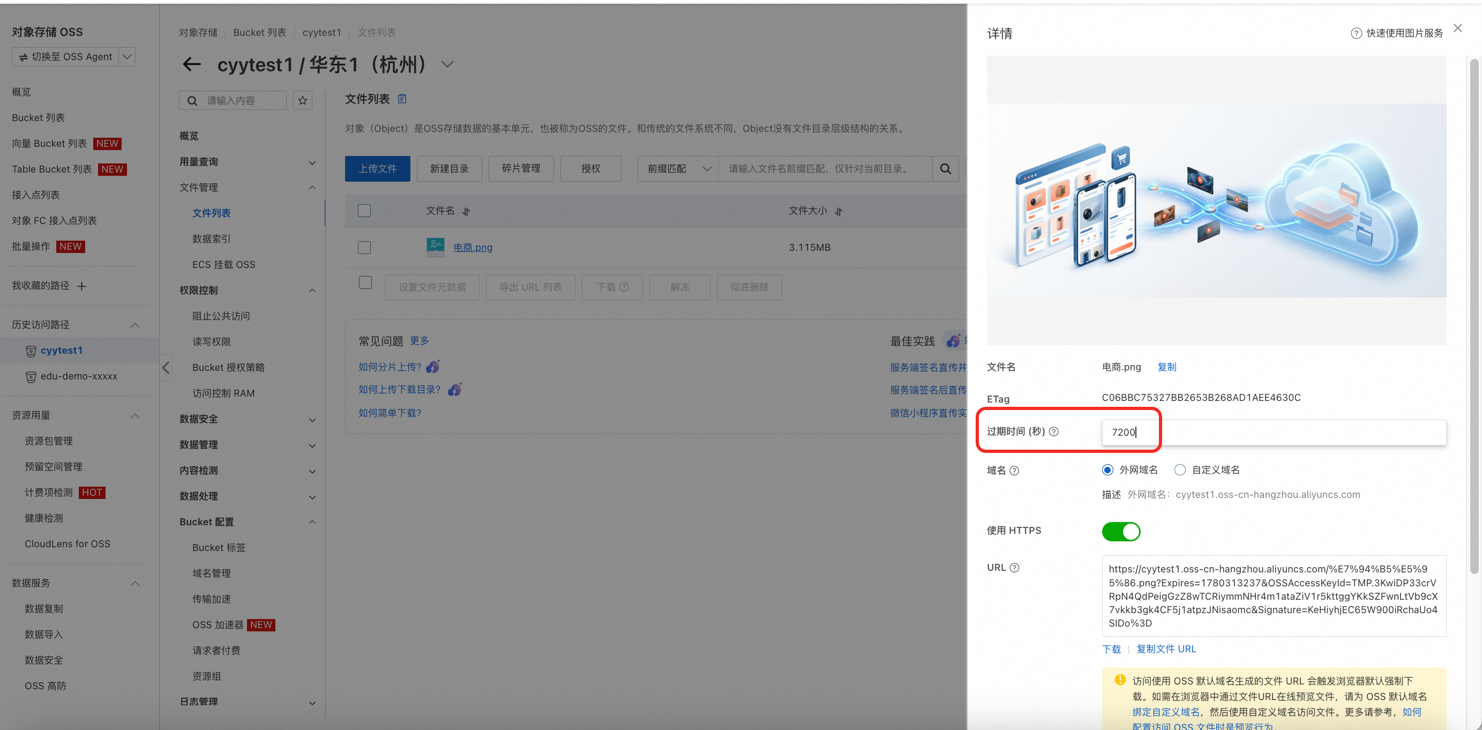Viewport: 1482px width, 730px height.
Task: Open the dropdown arrow beside 切换至 OSS Agent
Action: tap(127, 57)
